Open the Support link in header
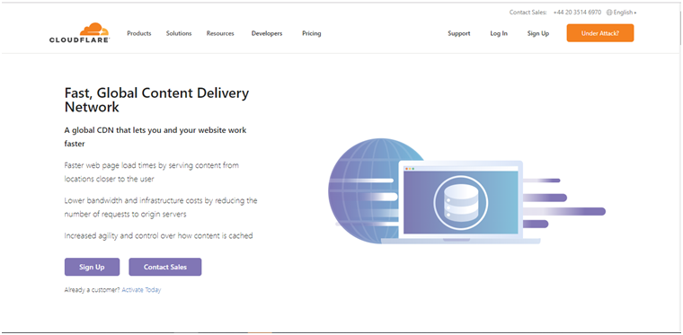The width and height of the screenshot is (683, 335). click(458, 33)
